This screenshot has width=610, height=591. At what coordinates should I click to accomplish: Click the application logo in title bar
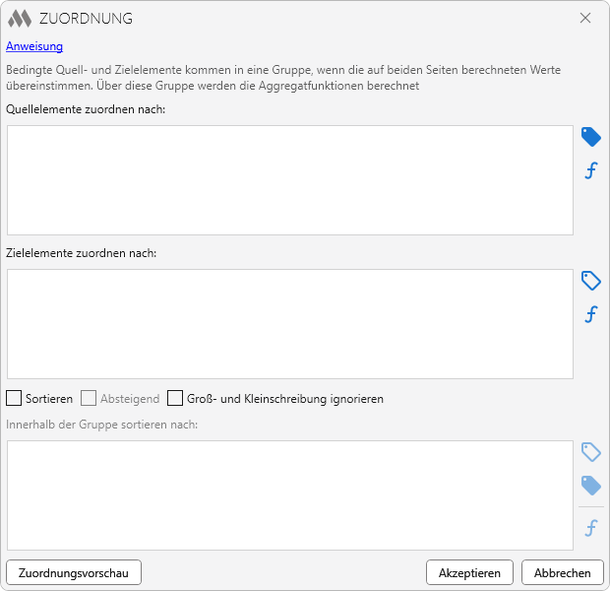(20, 19)
